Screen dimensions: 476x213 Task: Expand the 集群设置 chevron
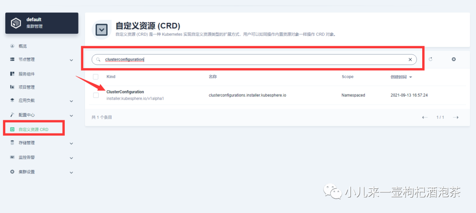click(71, 173)
